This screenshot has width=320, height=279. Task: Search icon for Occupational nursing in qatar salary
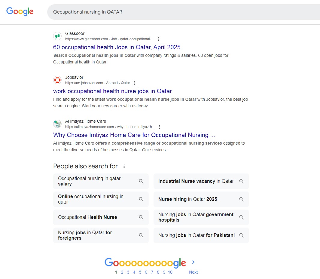click(x=141, y=181)
